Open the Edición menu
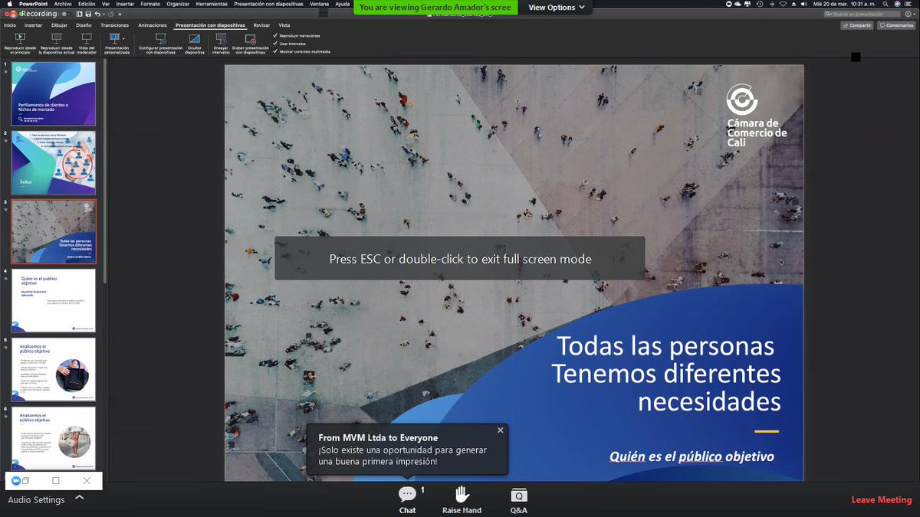Image resolution: width=920 pixels, height=517 pixels. (x=87, y=4)
